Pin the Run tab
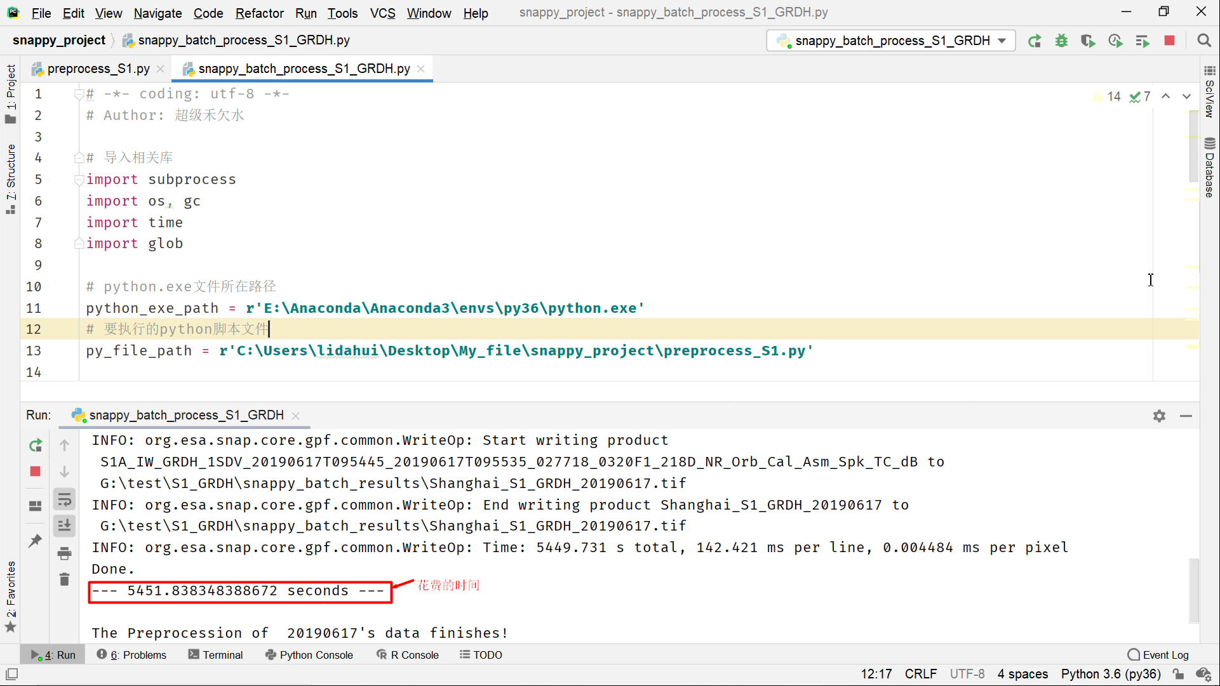The height and width of the screenshot is (686, 1220). [x=35, y=541]
